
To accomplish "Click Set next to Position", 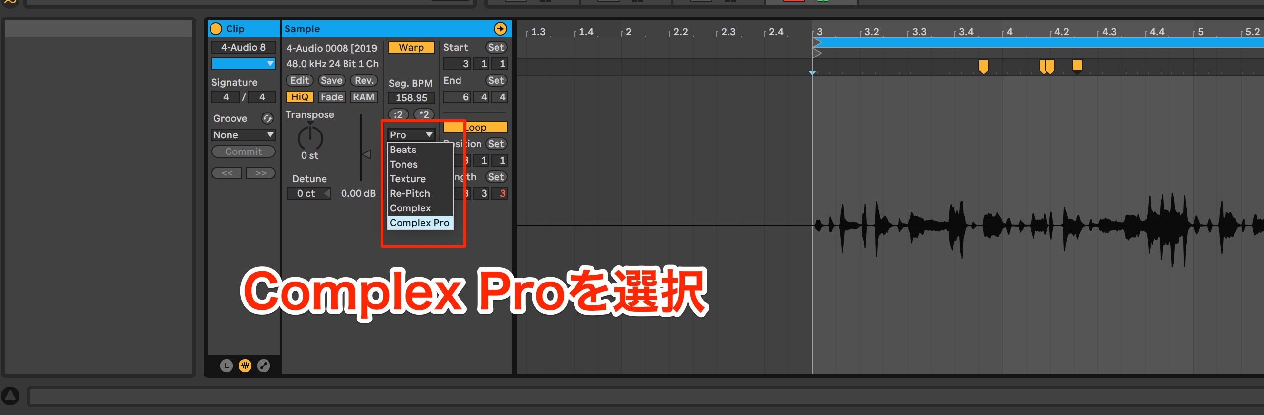I will (x=496, y=144).
